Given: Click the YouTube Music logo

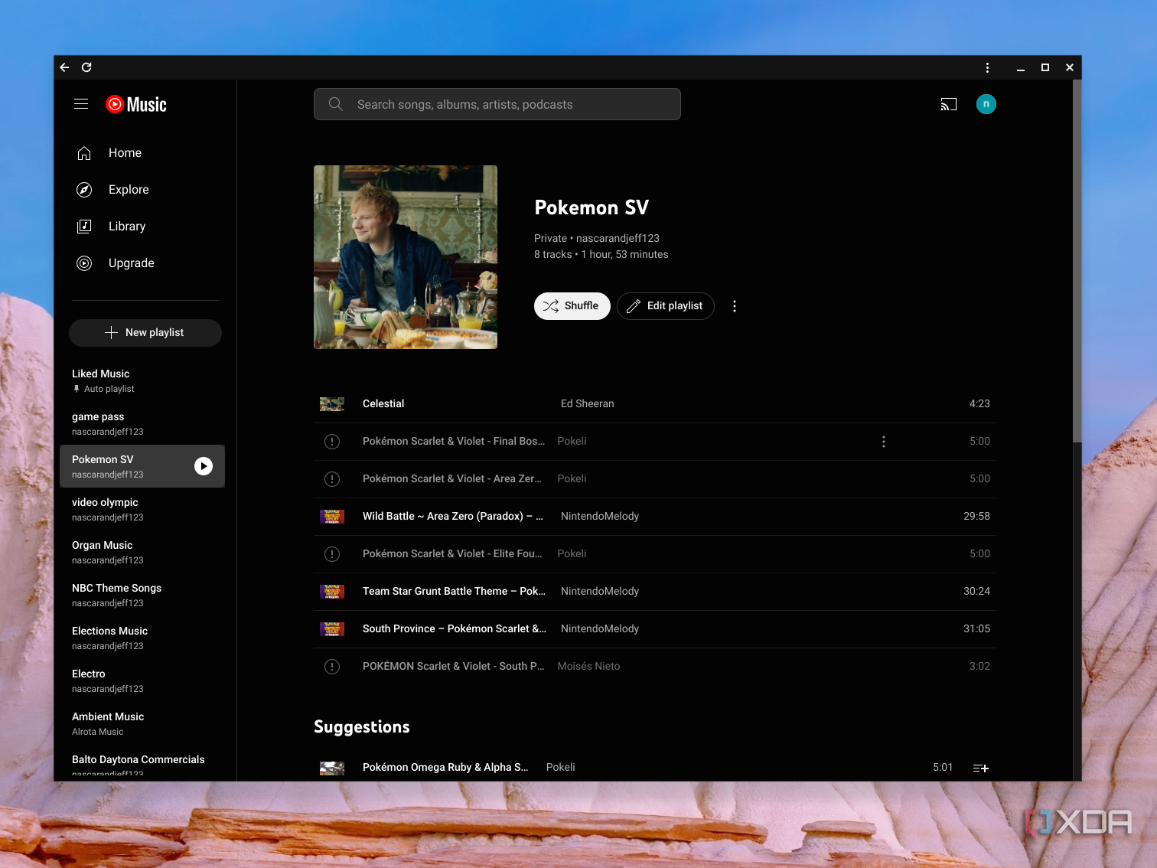Looking at the screenshot, I should pyautogui.click(x=136, y=104).
